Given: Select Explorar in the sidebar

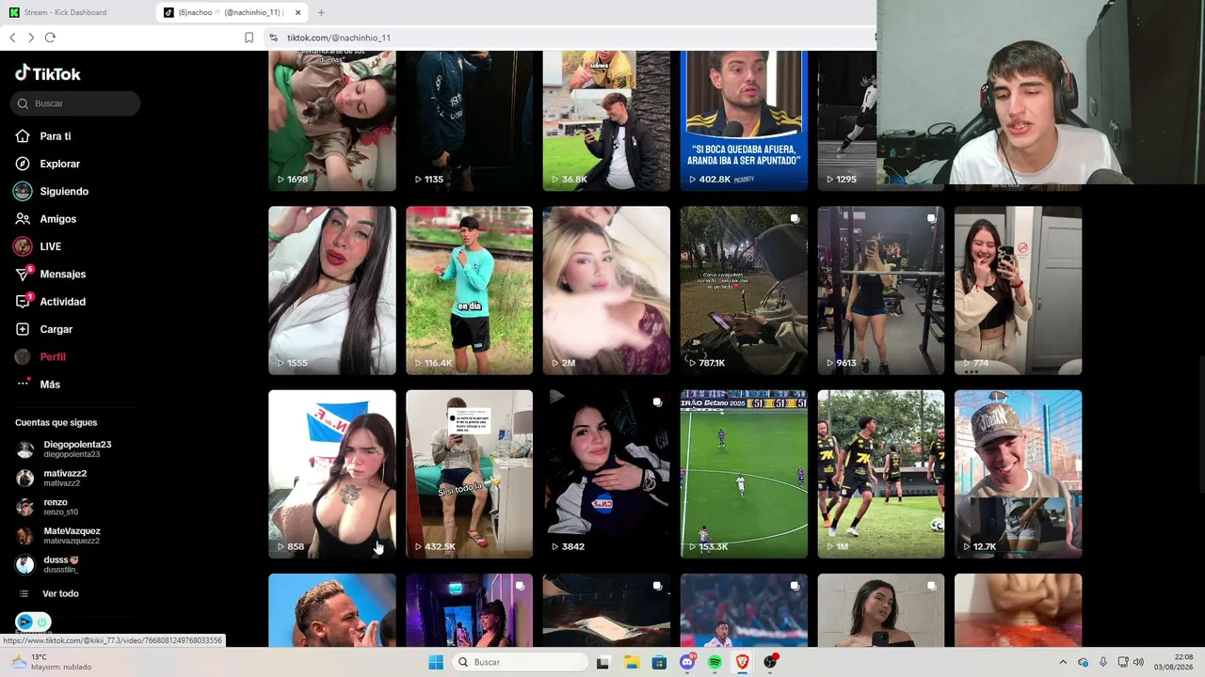Looking at the screenshot, I should click(60, 164).
